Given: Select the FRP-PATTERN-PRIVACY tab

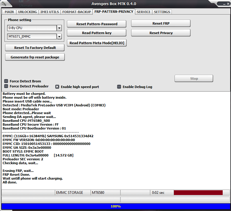Looking at the screenshot, I should (x=114, y=12).
